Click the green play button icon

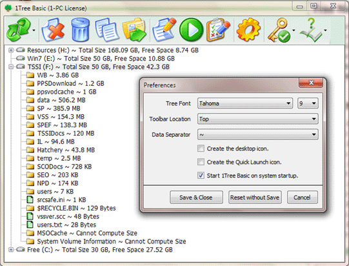(191, 30)
